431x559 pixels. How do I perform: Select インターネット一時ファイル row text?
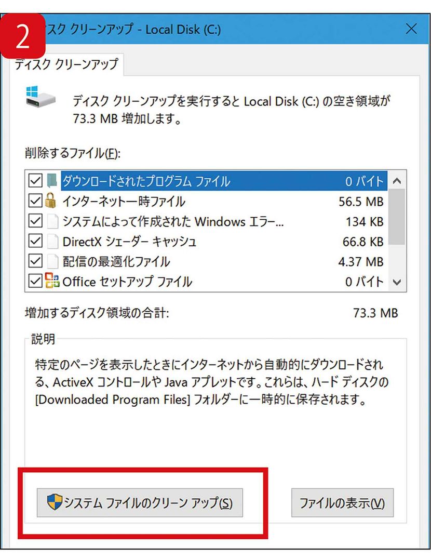coord(124,202)
